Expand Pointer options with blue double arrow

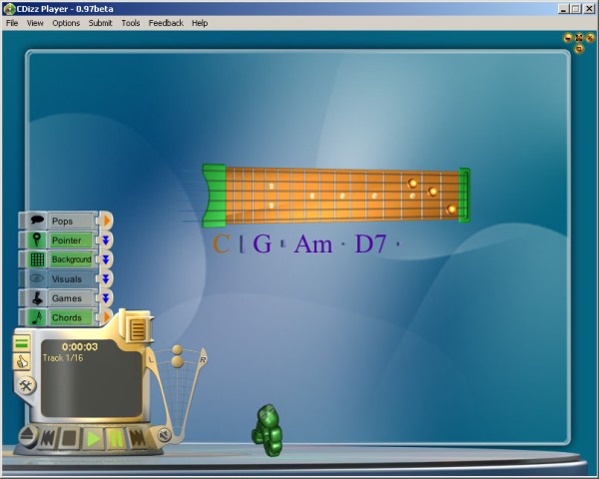click(106, 240)
